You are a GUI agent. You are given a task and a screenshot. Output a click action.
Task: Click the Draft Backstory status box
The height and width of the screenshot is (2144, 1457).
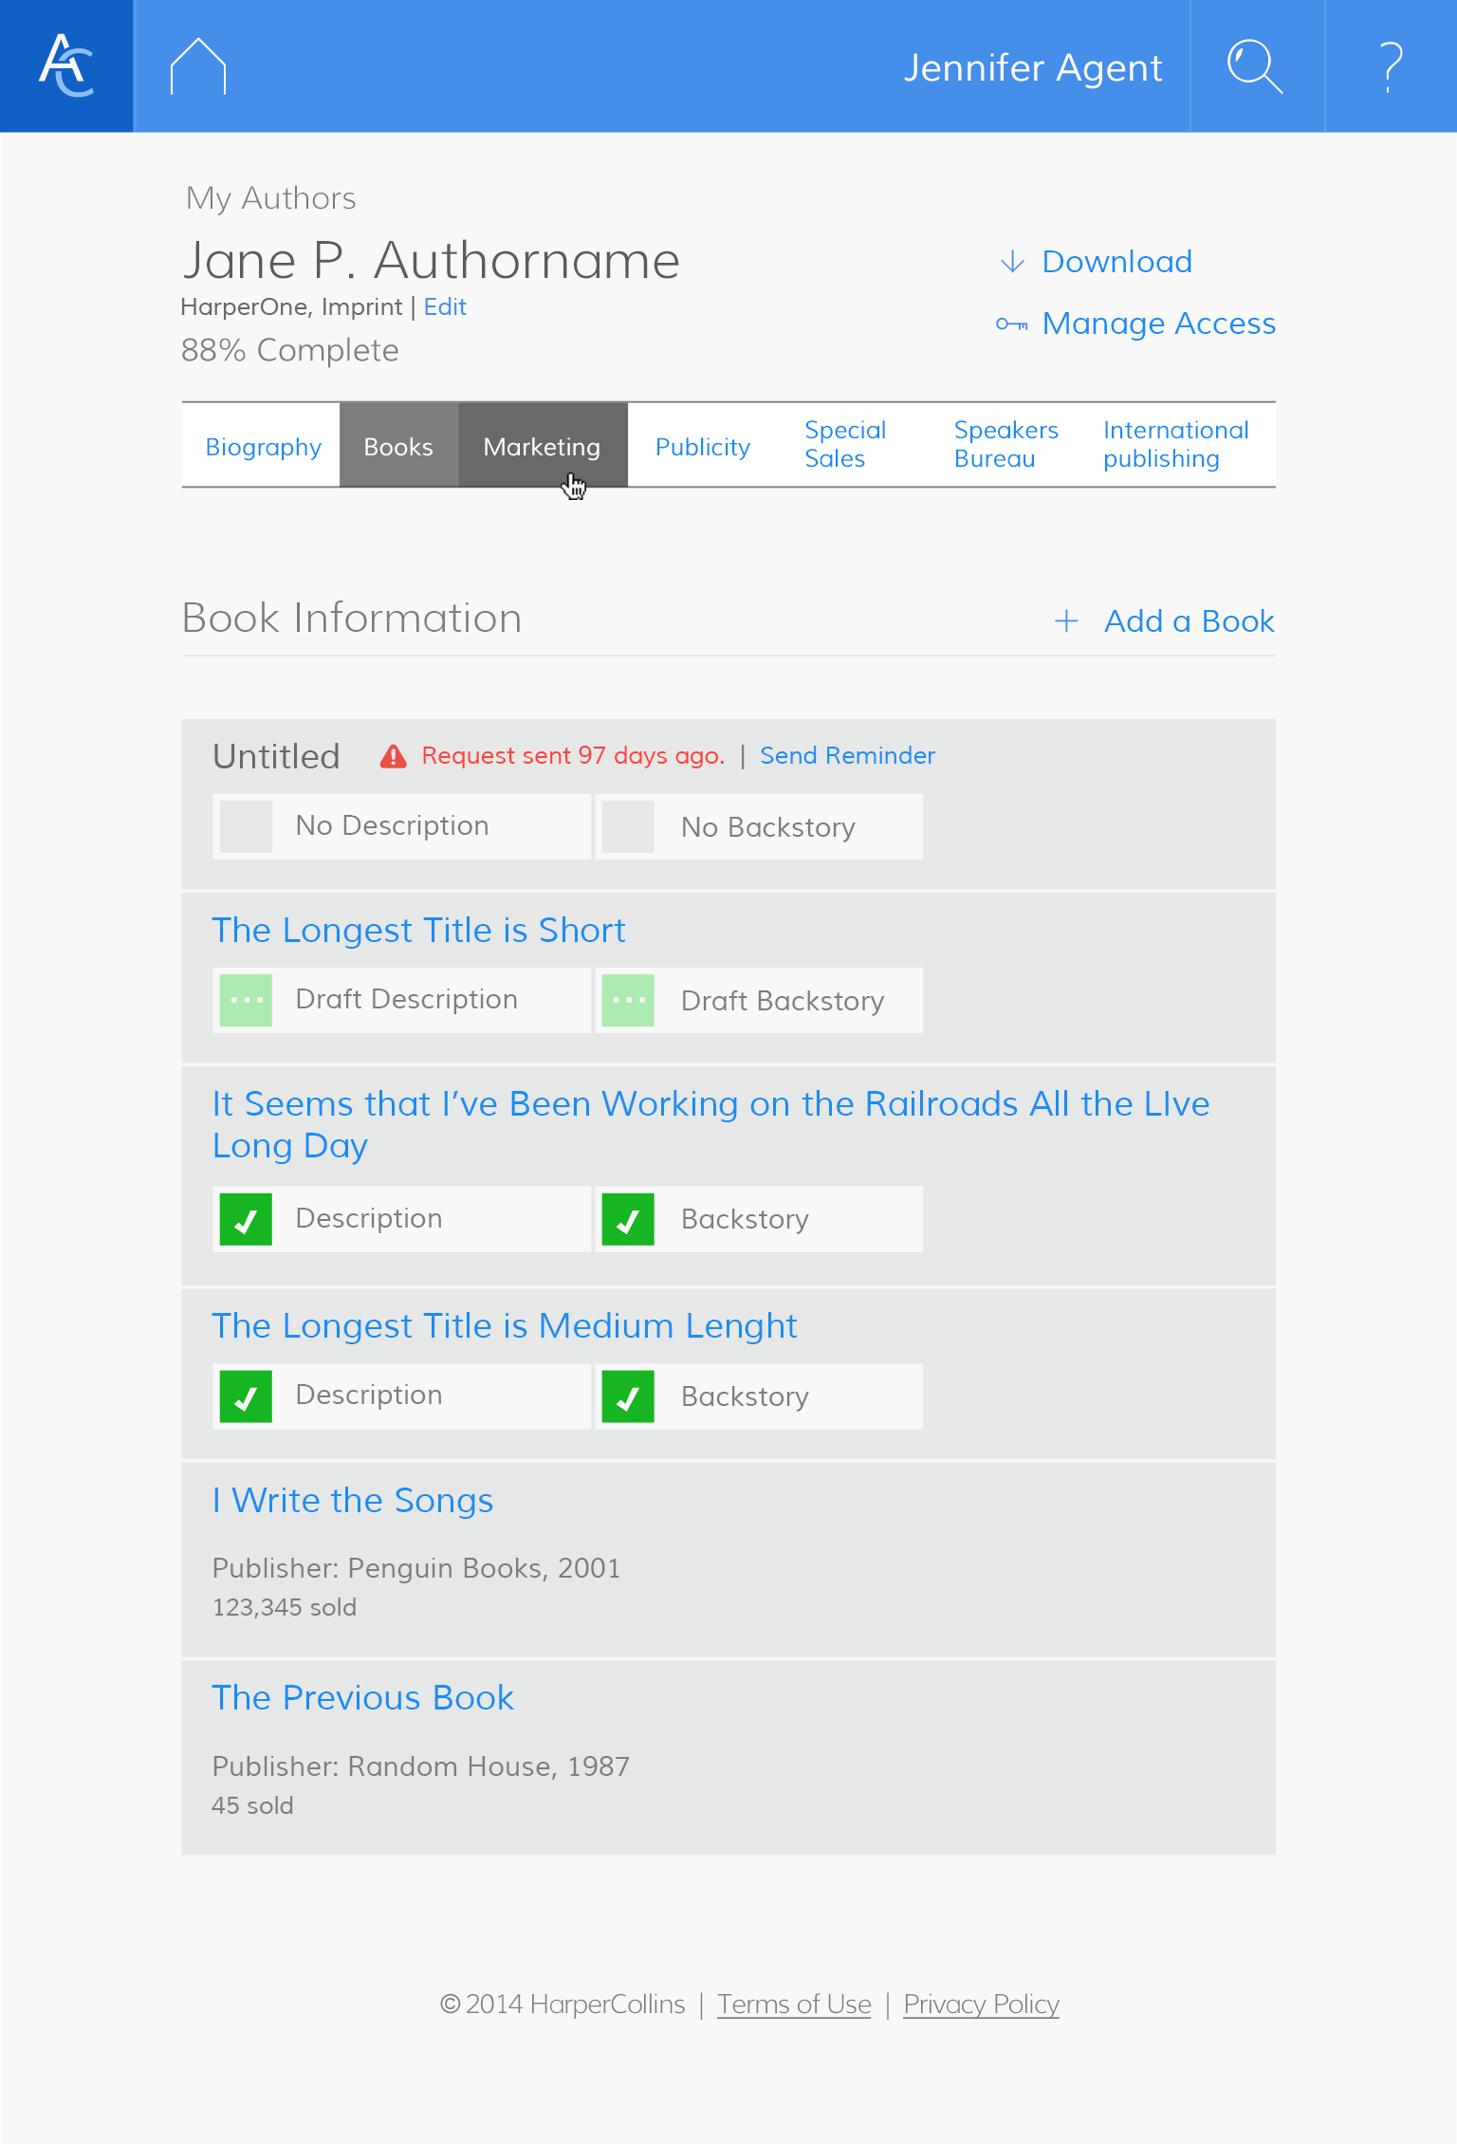tap(628, 1000)
